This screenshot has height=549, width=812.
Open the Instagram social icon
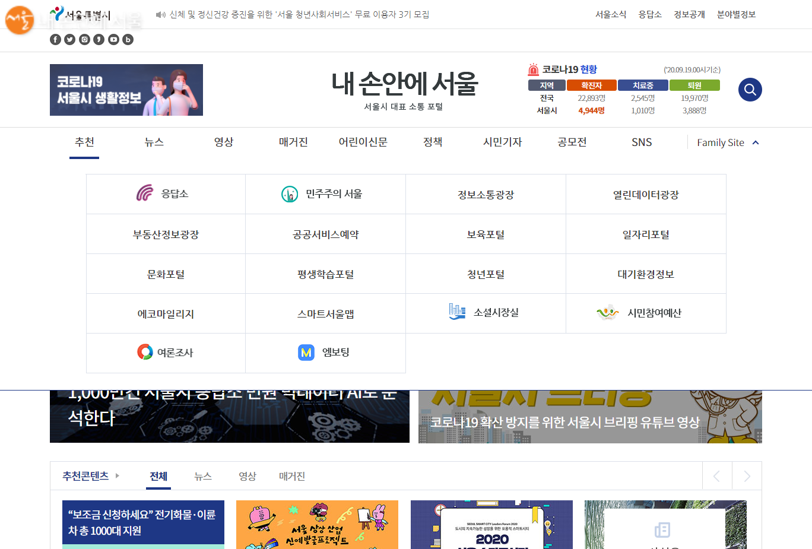(84, 40)
